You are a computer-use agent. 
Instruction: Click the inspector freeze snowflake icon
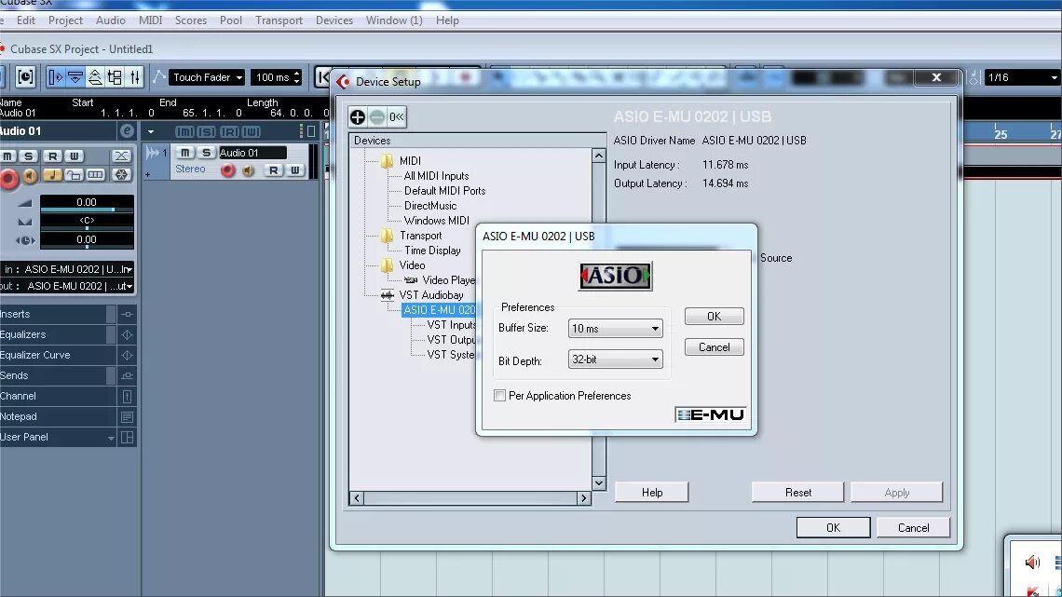[121, 175]
